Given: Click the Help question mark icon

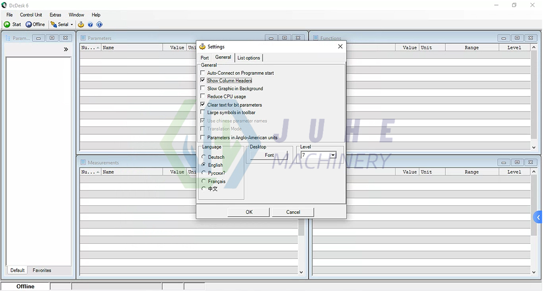Looking at the screenshot, I should pyautogui.click(x=90, y=24).
